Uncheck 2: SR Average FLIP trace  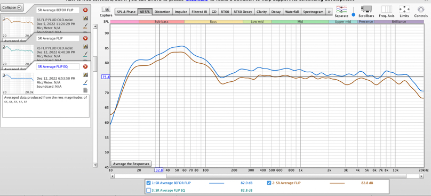tap(269, 183)
